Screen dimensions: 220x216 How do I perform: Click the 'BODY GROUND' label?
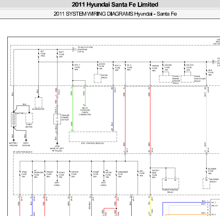(x=26, y=144)
